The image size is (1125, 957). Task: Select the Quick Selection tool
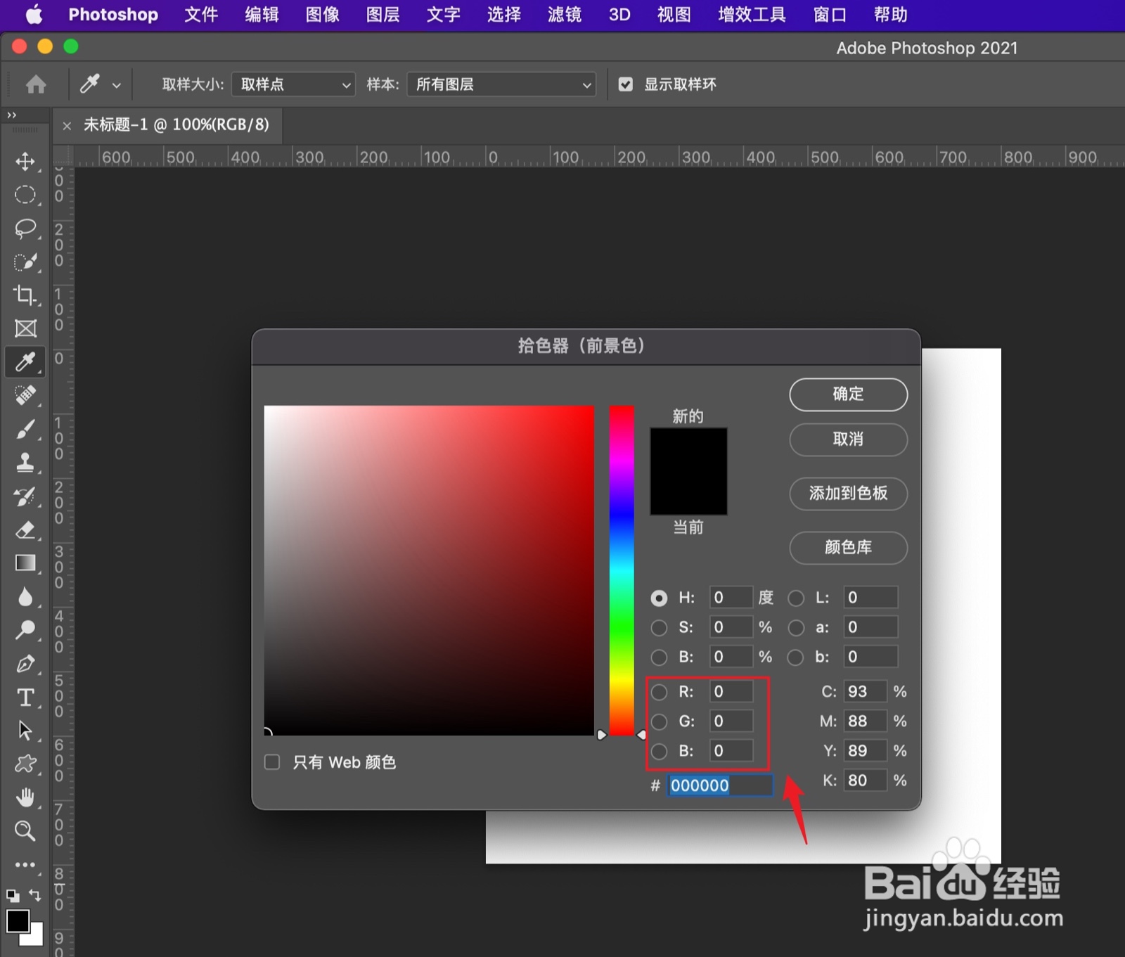[x=25, y=262]
